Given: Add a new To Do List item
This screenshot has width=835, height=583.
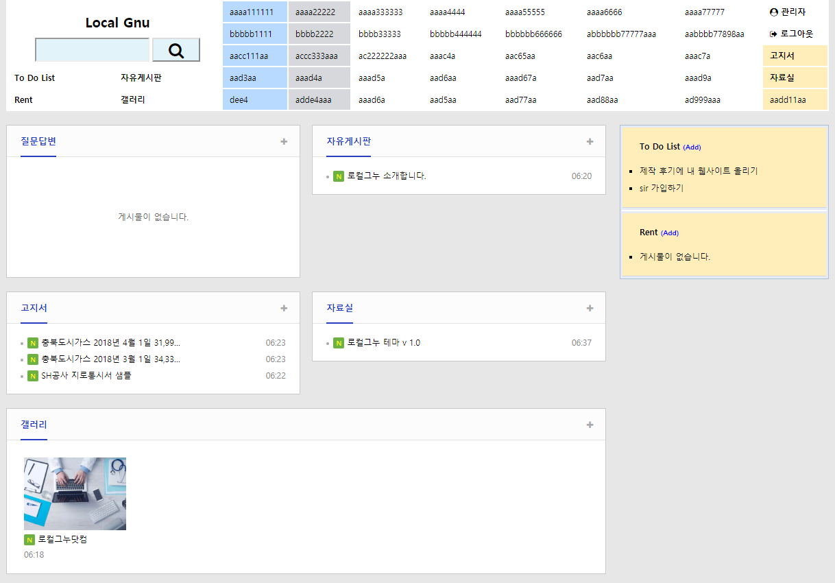Looking at the screenshot, I should pyautogui.click(x=692, y=147).
